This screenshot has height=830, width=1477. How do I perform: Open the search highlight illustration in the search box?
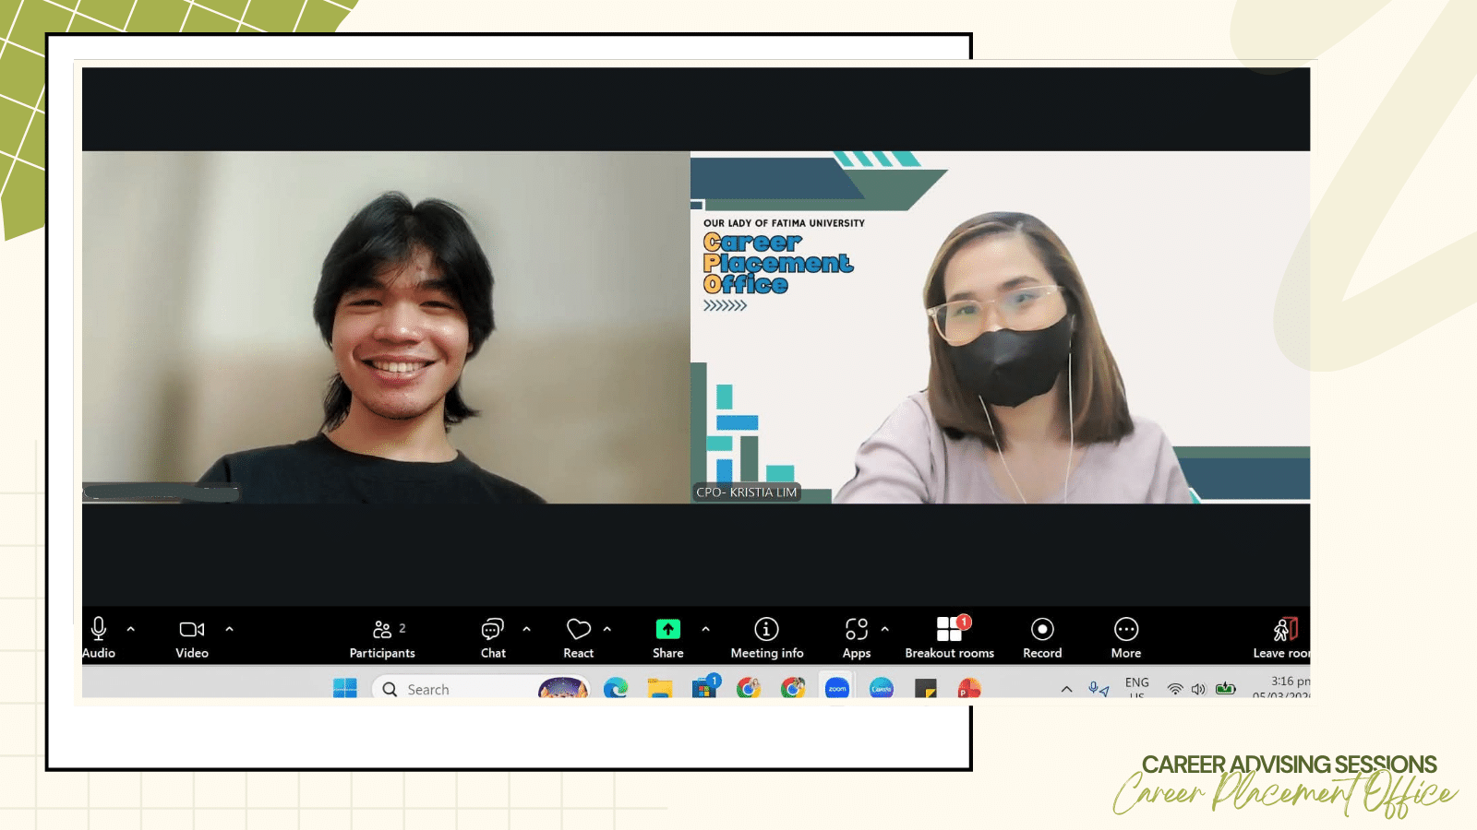pos(563,688)
